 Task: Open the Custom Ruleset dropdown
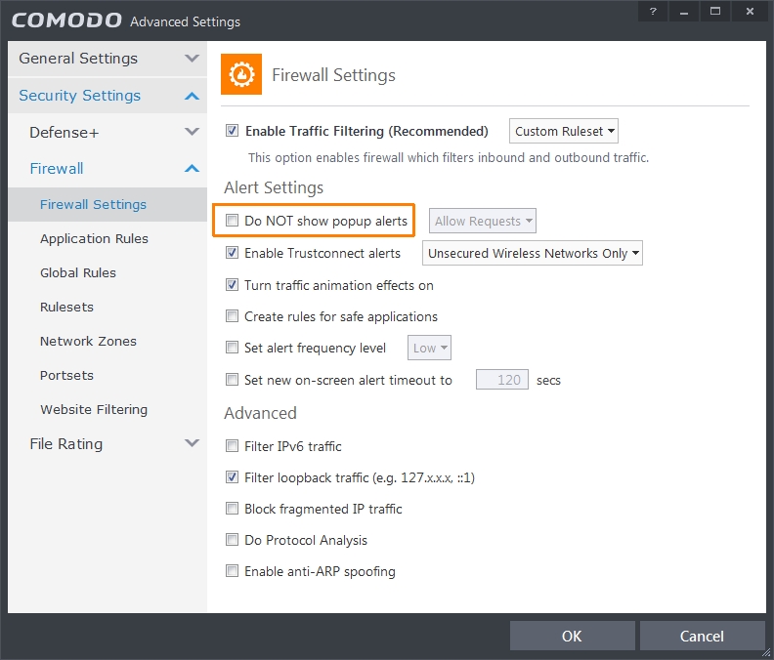(564, 131)
